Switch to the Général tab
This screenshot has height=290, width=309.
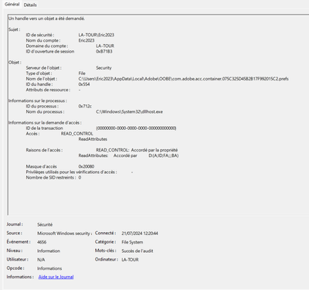(x=12, y=5)
